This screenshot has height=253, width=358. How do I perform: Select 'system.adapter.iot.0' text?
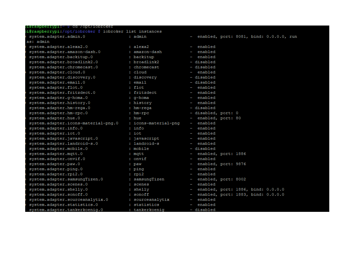tap(55, 133)
